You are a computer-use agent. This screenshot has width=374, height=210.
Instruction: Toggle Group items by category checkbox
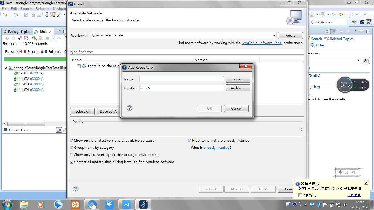(72, 148)
